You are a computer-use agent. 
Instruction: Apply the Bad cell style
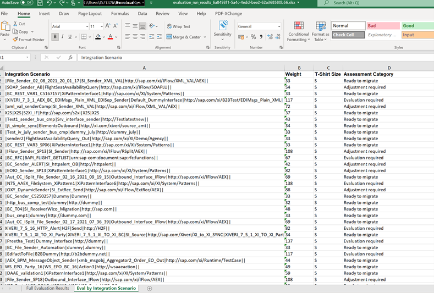383,26
